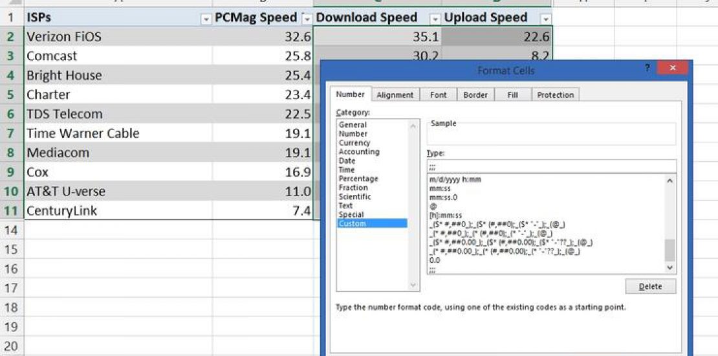The width and height of the screenshot is (718, 356).
Task: Click the Delete button
Action: (x=650, y=287)
